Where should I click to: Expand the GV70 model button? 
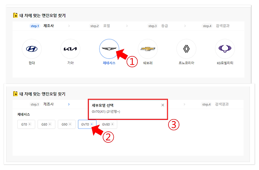(x=87, y=124)
